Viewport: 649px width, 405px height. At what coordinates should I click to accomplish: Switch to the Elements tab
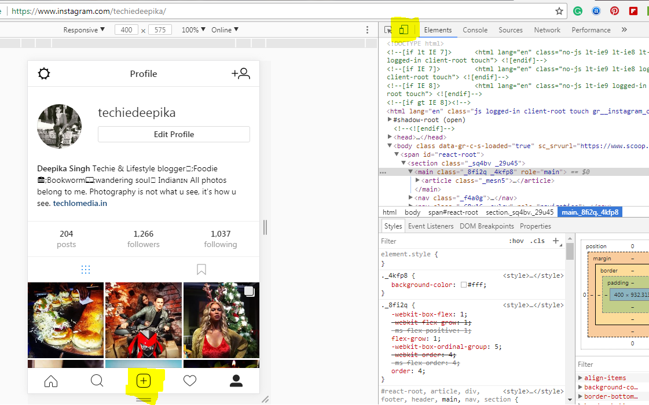[x=438, y=30]
